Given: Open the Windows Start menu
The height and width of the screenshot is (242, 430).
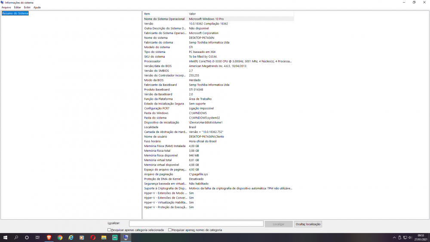Looking at the screenshot, I should 5,238.
